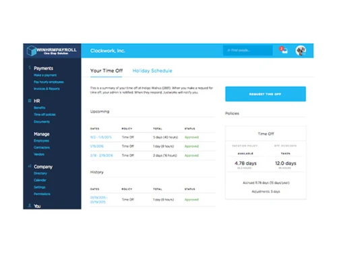Open Contractors in the sidebar
The height and width of the screenshot is (253, 337).
tap(42, 148)
